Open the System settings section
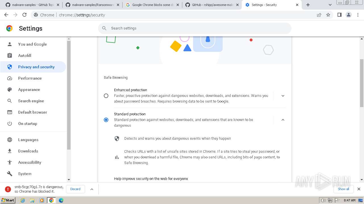This screenshot has height=204, width=364. tap(33, 174)
